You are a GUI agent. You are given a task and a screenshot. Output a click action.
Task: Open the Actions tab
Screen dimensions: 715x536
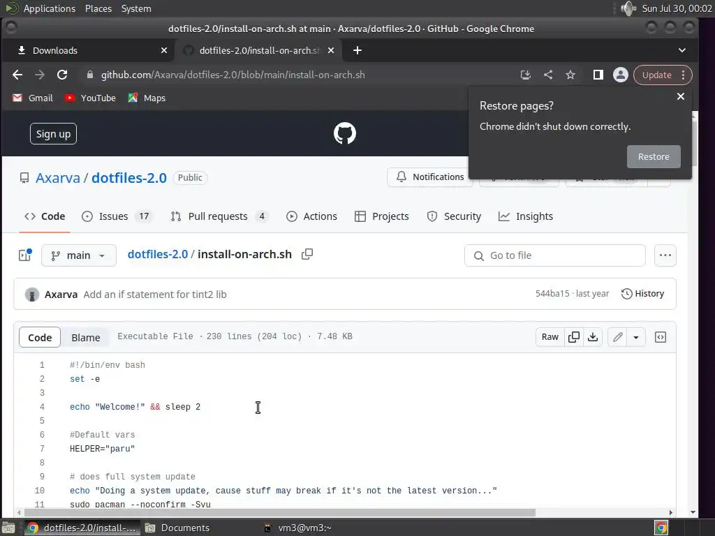click(311, 216)
